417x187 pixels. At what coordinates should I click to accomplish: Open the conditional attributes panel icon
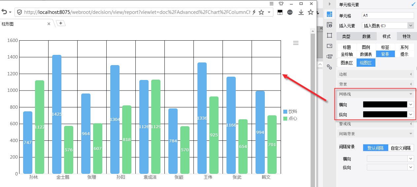329,56
